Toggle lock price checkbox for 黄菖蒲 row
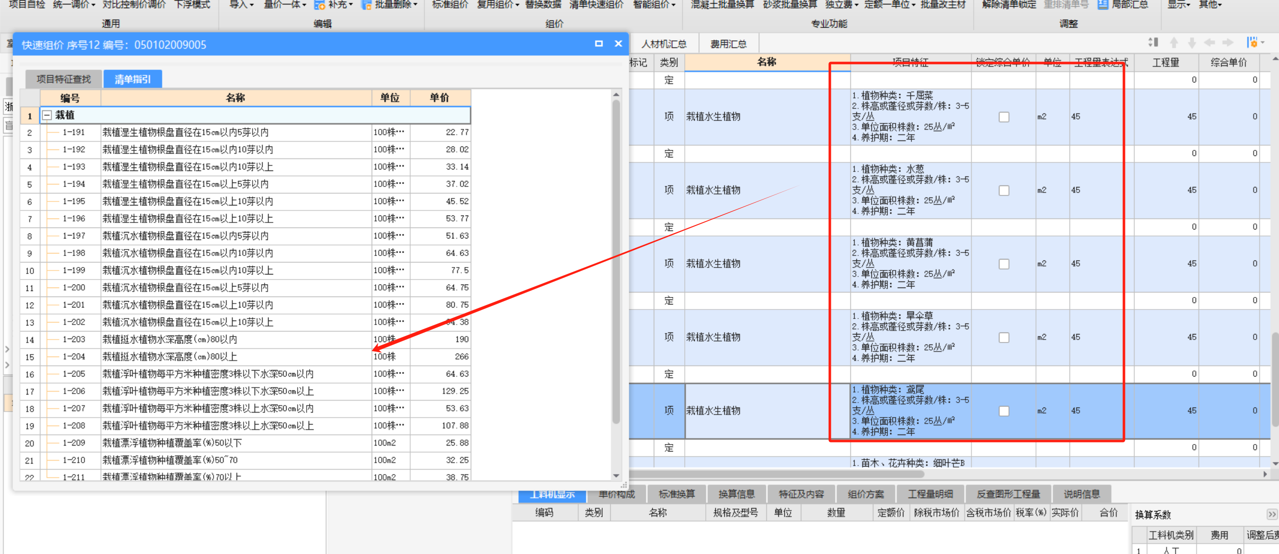This screenshot has height=554, width=1279. click(1004, 264)
